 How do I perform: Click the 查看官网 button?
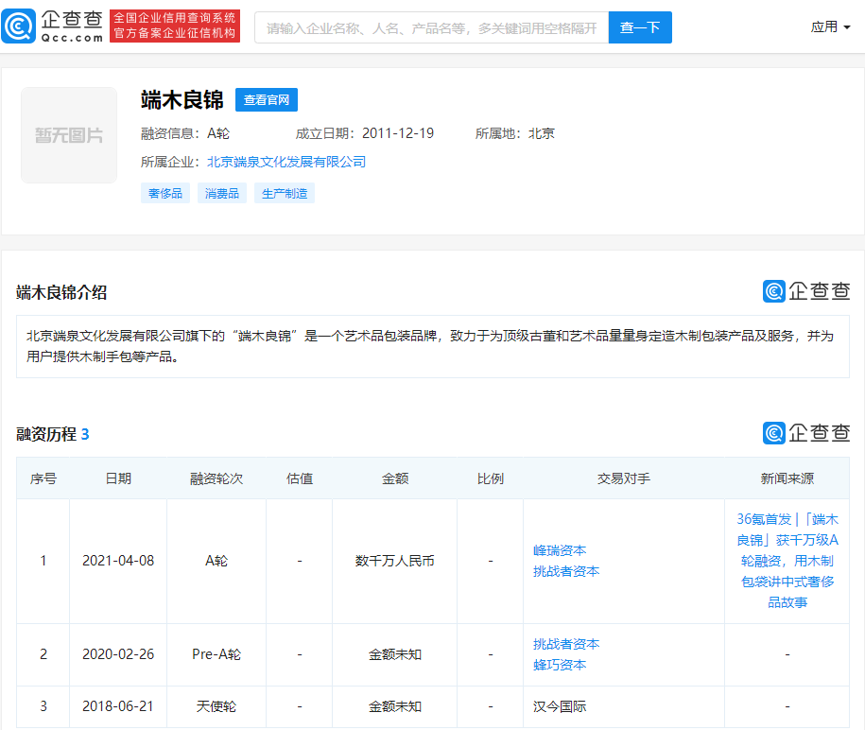pos(267,100)
